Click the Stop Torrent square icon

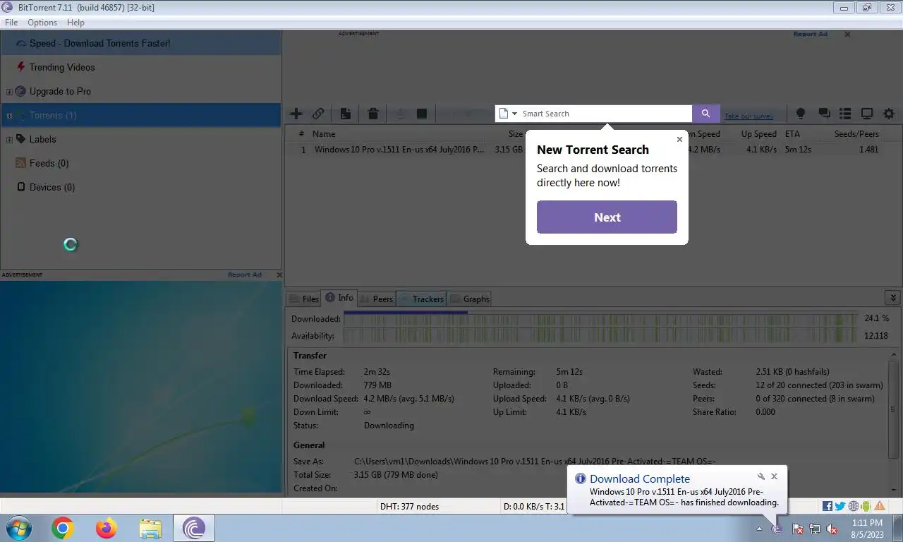(x=422, y=114)
